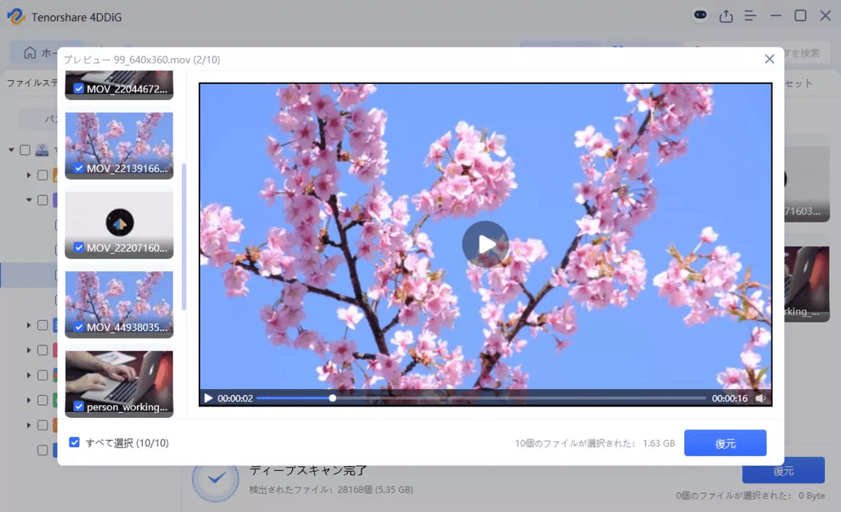Click the video playback progress slider
The height and width of the screenshot is (512, 841).
pos(332,397)
